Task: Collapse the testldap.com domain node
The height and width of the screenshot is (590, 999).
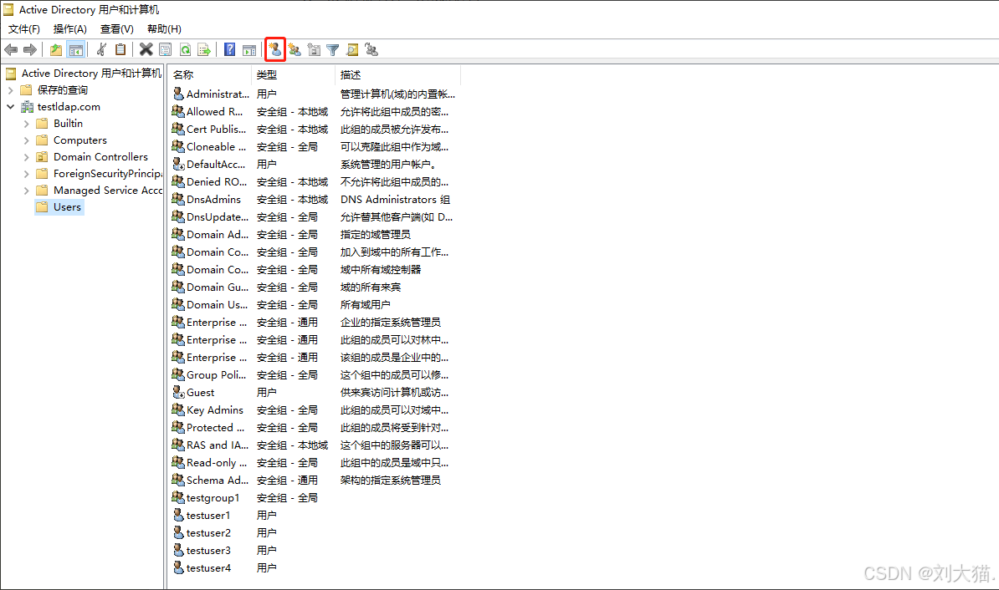Action: 10,107
